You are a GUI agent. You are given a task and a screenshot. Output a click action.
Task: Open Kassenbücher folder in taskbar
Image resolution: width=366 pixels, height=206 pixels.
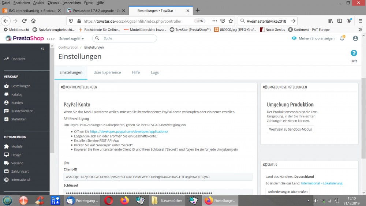click(167, 201)
